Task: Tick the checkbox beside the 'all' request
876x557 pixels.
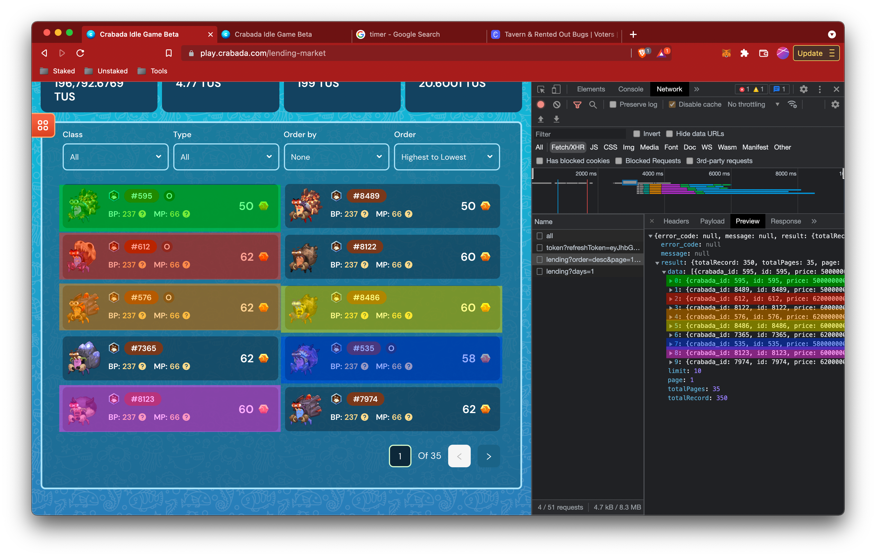Action: pyautogui.click(x=540, y=236)
